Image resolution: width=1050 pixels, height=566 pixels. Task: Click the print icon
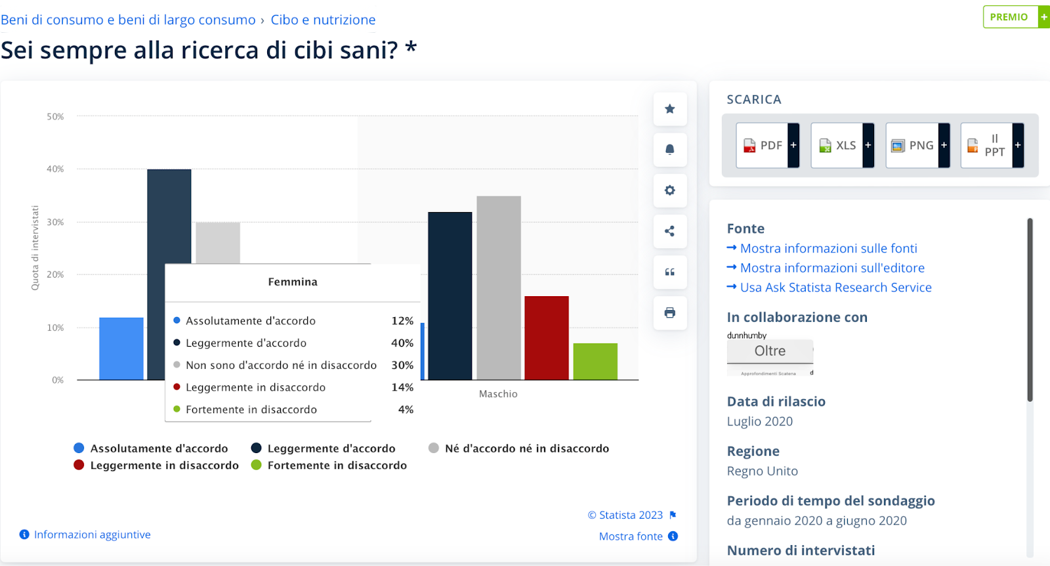click(669, 313)
